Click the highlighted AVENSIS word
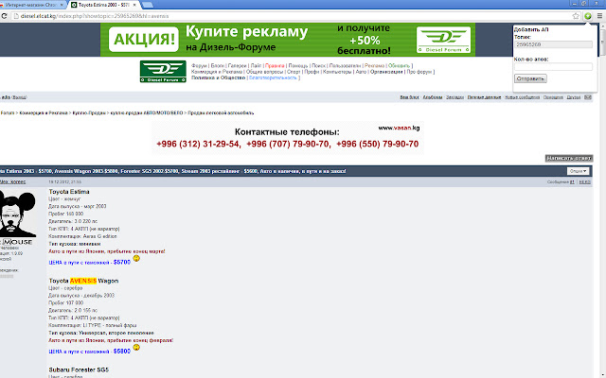 tap(83, 281)
